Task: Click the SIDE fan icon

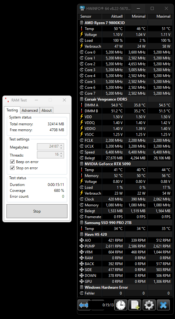Action: click(x=82, y=270)
